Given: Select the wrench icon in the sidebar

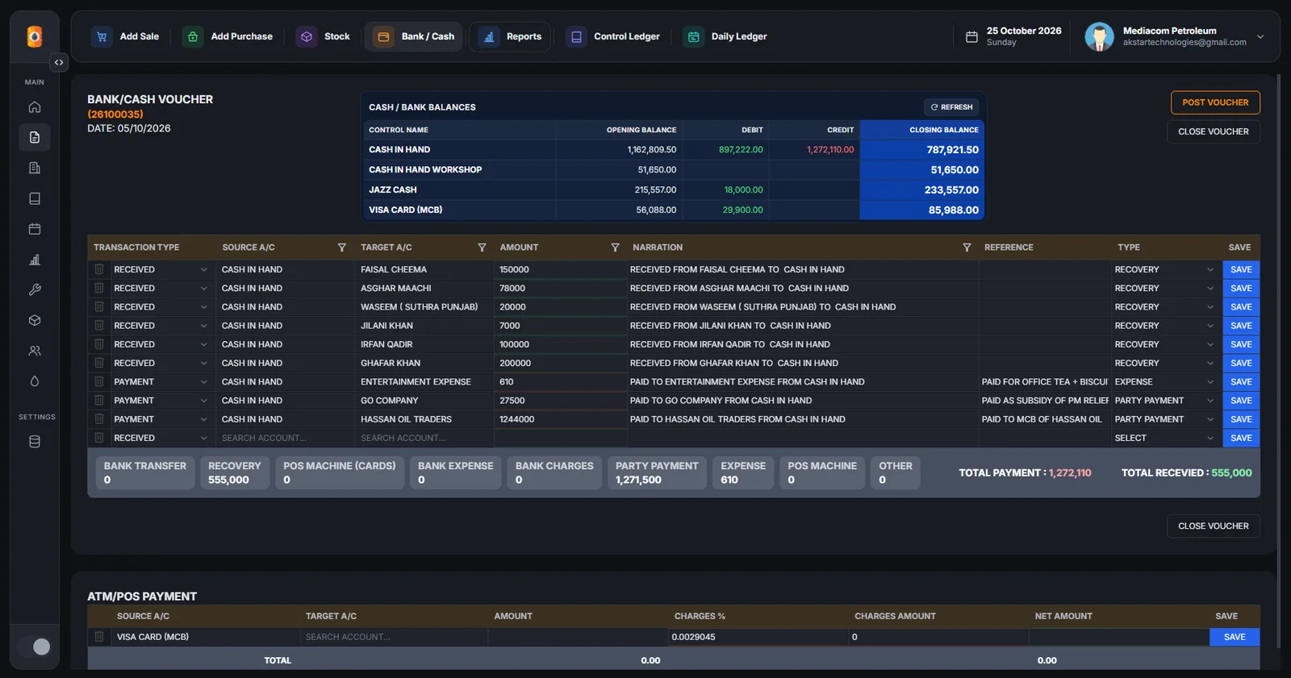Looking at the screenshot, I should [x=35, y=289].
